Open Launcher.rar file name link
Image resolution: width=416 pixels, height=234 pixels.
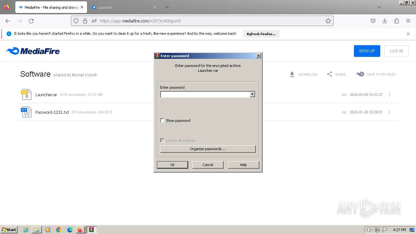pos(46,95)
